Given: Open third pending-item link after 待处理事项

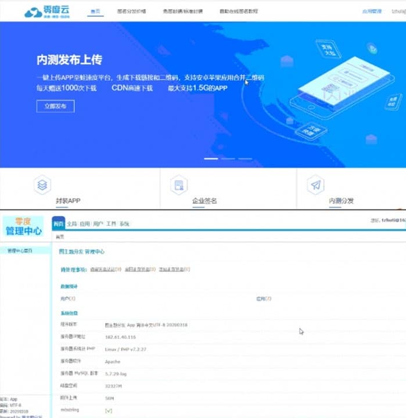Looking at the screenshot, I should click(174, 269).
